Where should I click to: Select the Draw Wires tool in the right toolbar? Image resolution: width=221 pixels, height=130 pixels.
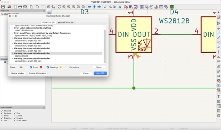coord(219,33)
